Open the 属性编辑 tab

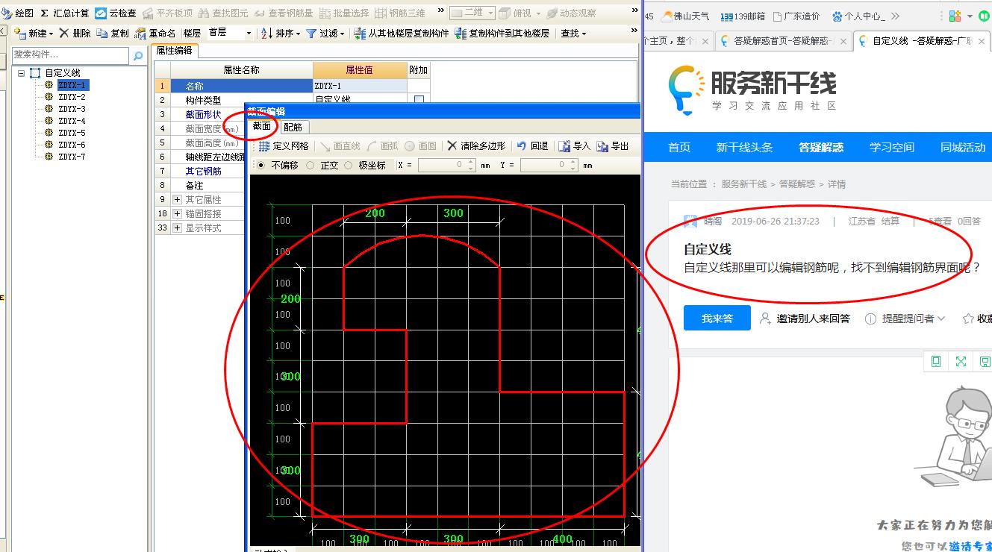coord(174,51)
